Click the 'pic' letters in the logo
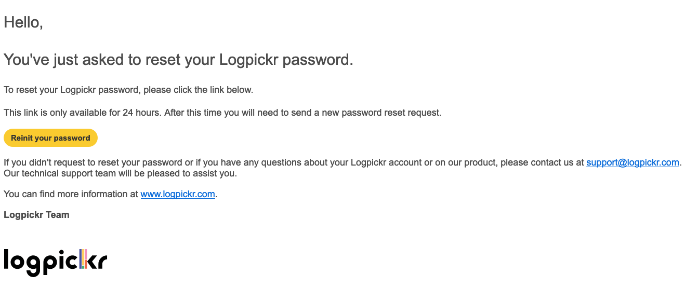 [59, 261]
